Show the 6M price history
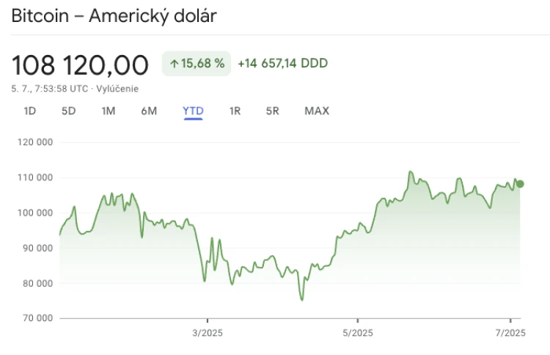550x355 pixels. pos(149,111)
